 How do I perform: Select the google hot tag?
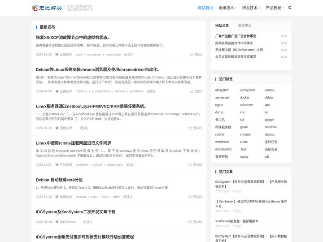pyautogui.click(x=270, y=120)
